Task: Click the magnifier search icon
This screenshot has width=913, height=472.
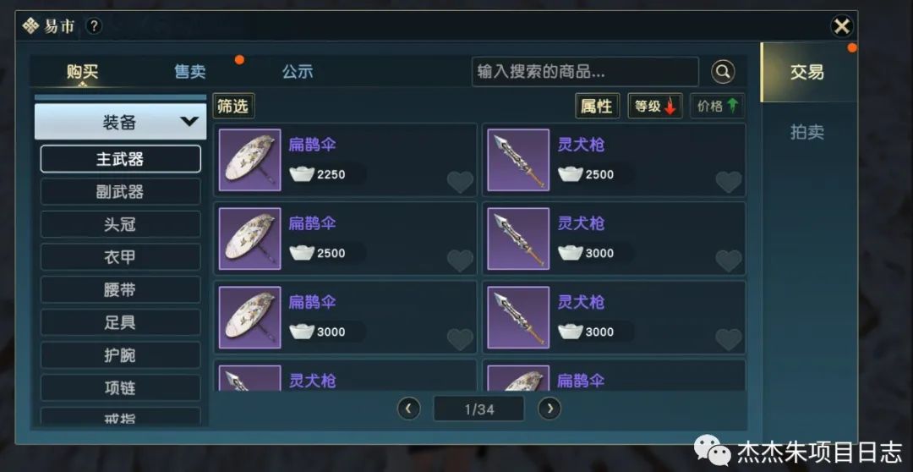Action: [x=723, y=72]
